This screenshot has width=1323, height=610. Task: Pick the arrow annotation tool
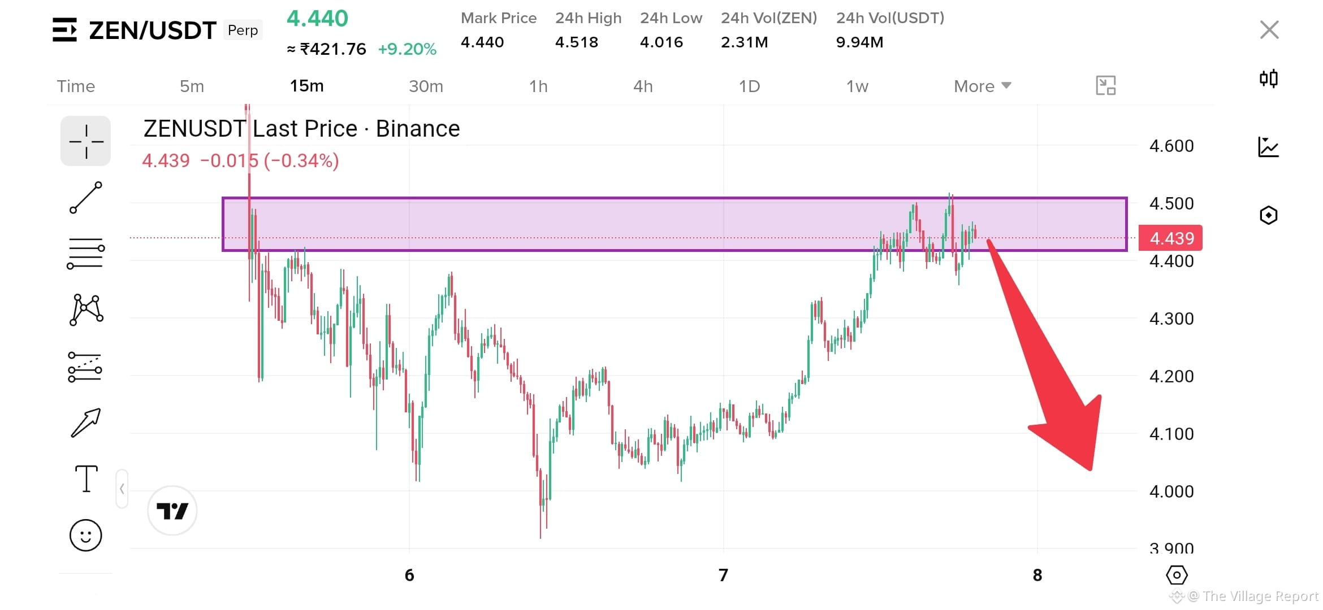[x=86, y=422]
